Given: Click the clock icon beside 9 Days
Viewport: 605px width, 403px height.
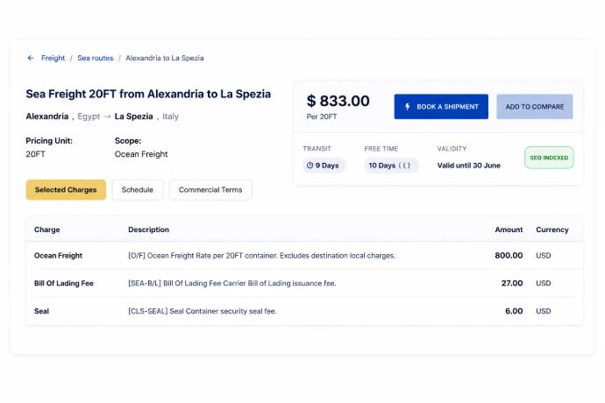Looking at the screenshot, I should coord(310,166).
